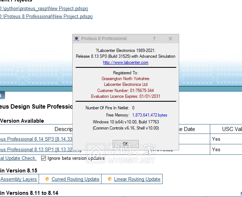Open the Assembly Layers feature link
This screenshot has width=242, height=197.
coord(18,179)
